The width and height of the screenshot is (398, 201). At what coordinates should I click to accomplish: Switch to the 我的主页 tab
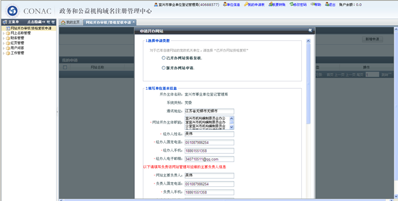click(x=70, y=23)
